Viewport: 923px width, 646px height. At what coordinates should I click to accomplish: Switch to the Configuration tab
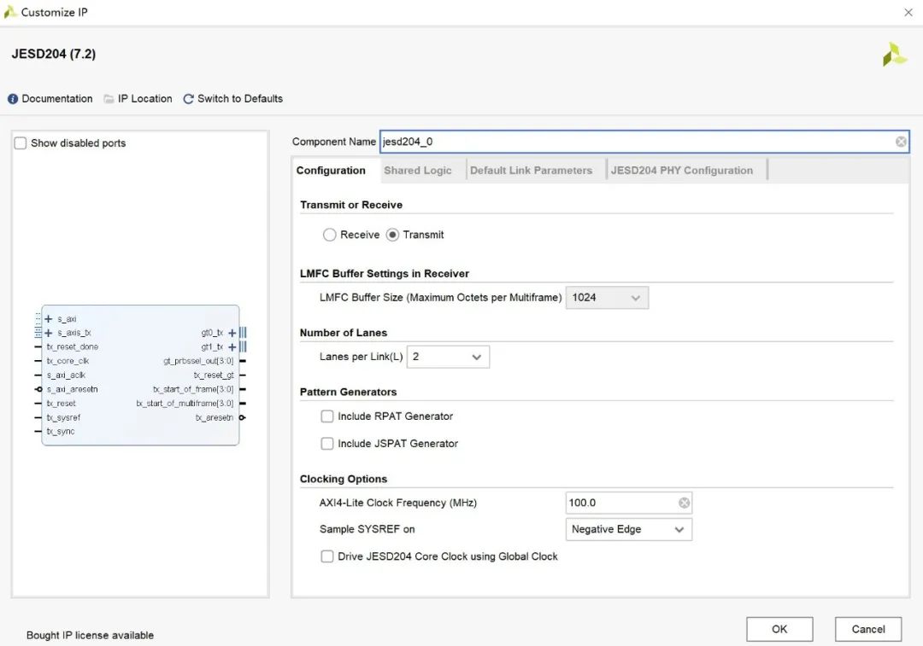(x=331, y=171)
